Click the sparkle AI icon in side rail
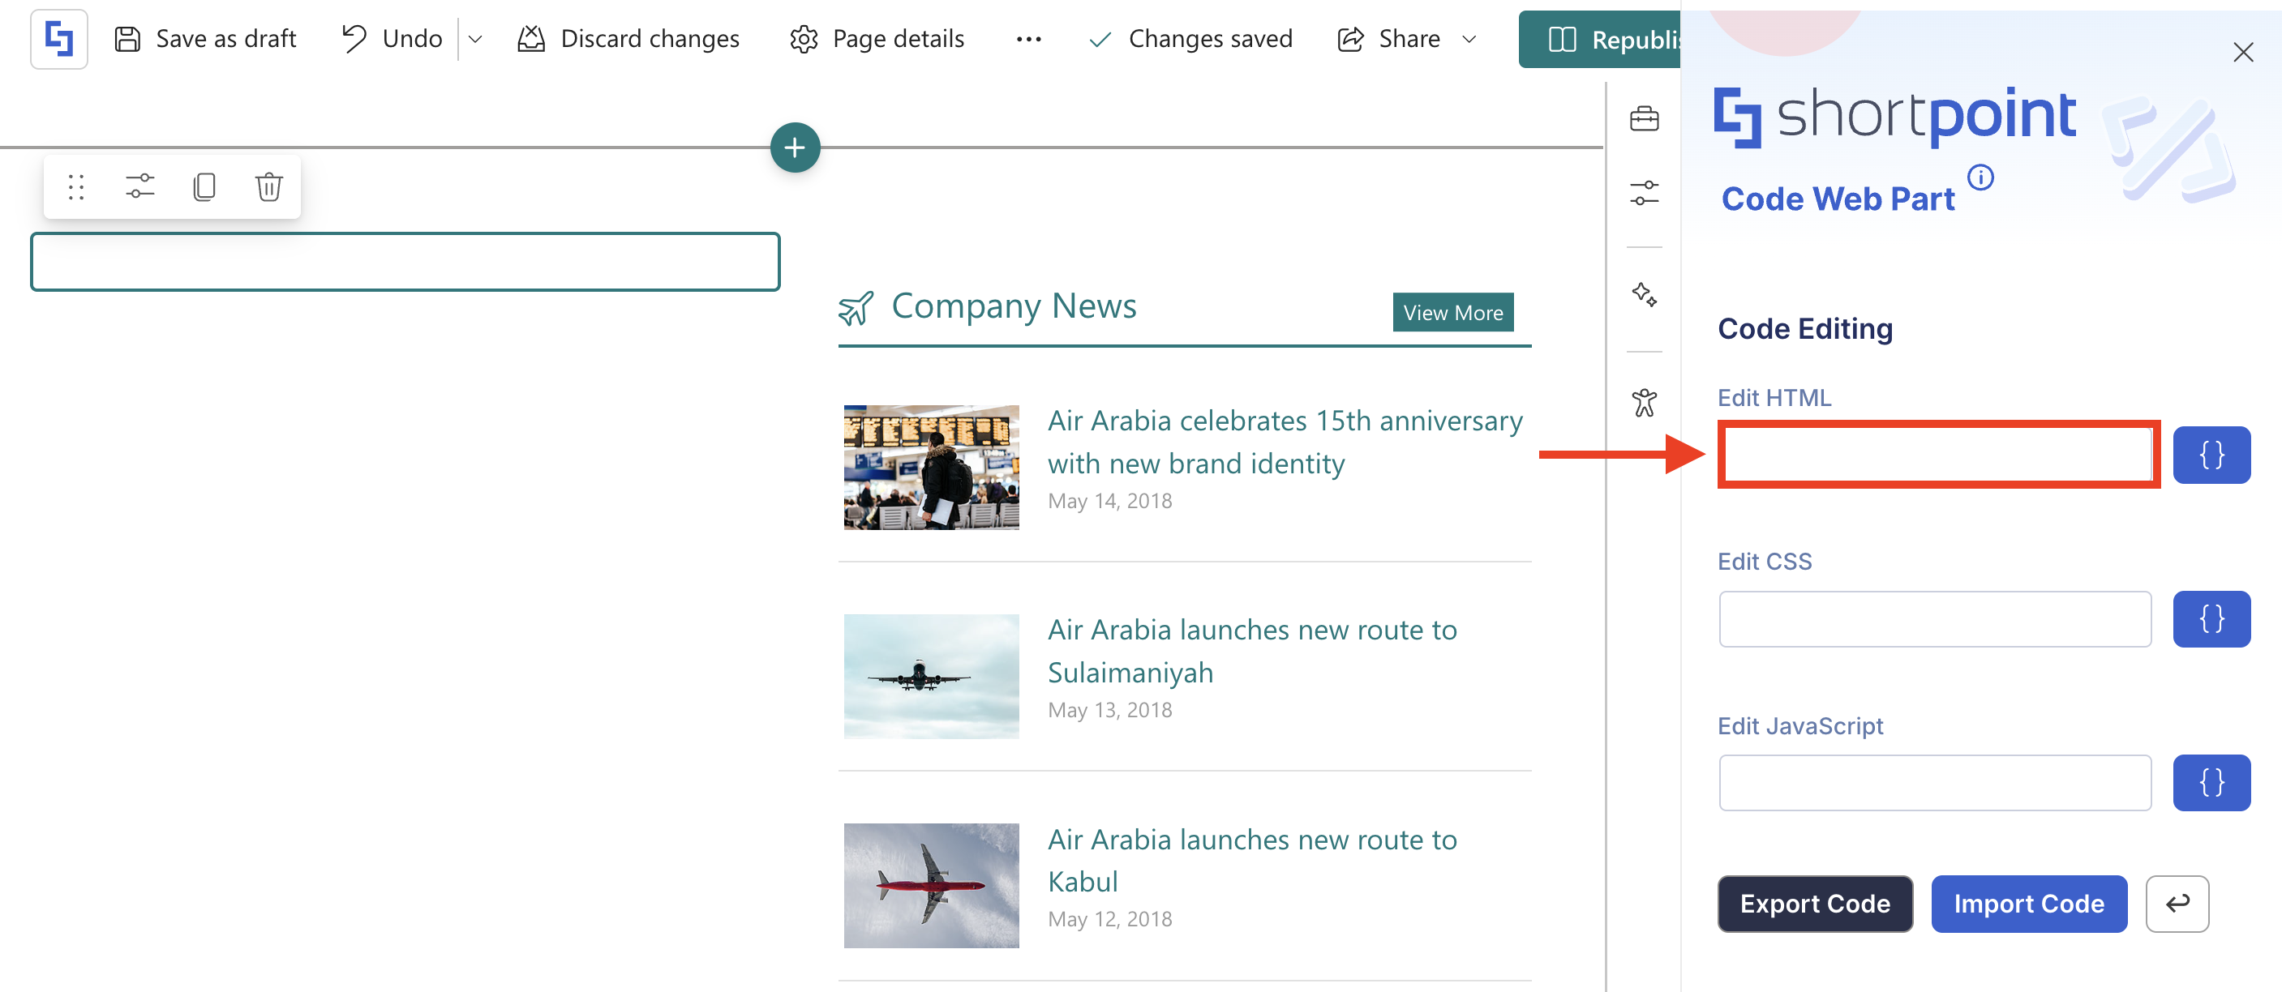Image resolution: width=2282 pixels, height=992 pixels. click(1643, 294)
